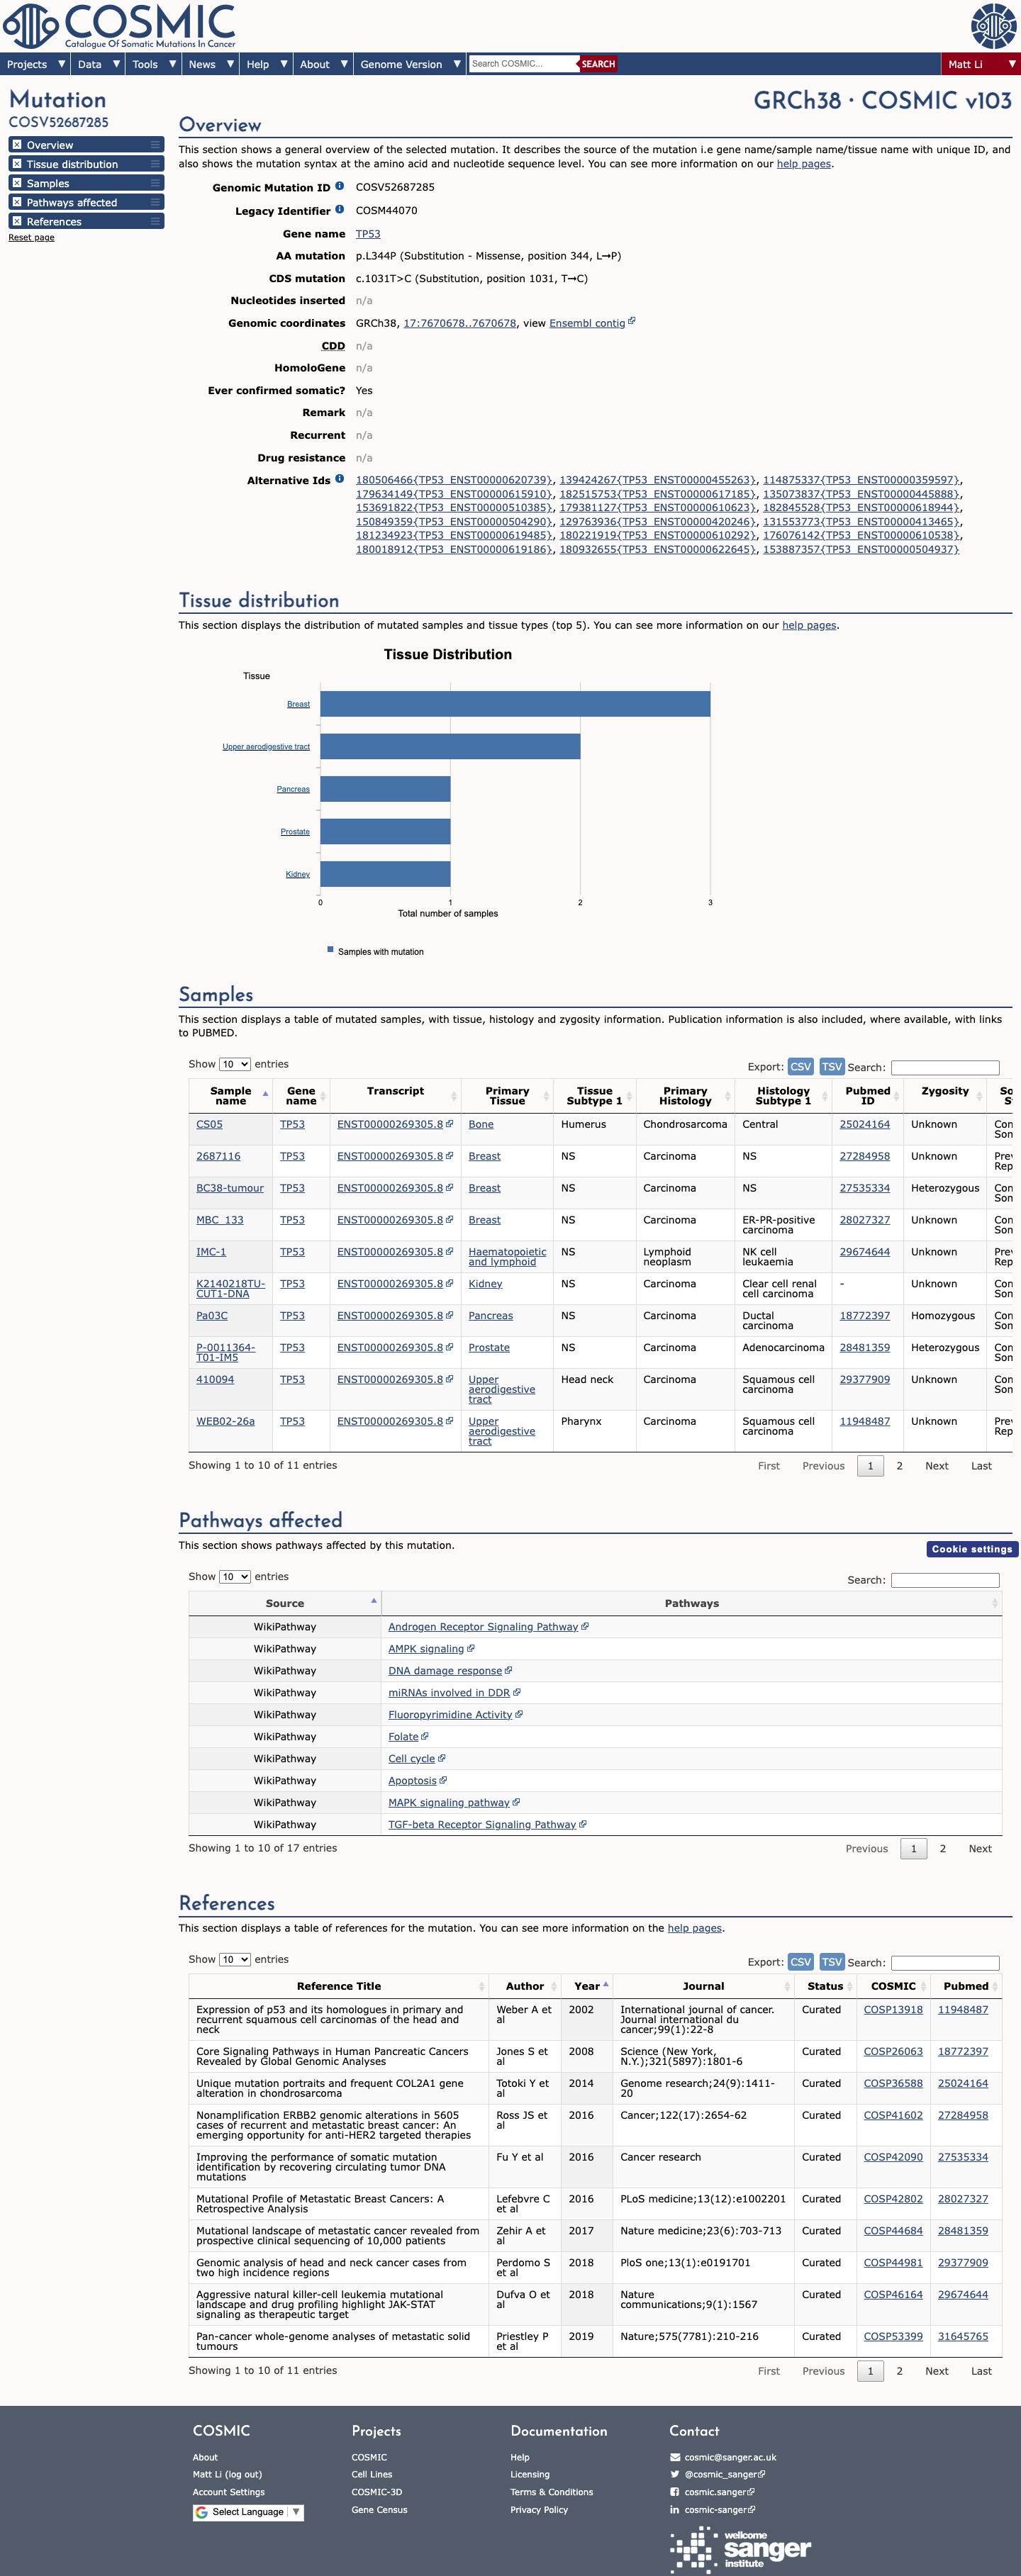Open Cookie settings
This screenshot has width=1021, height=2576.
tap(972, 1549)
